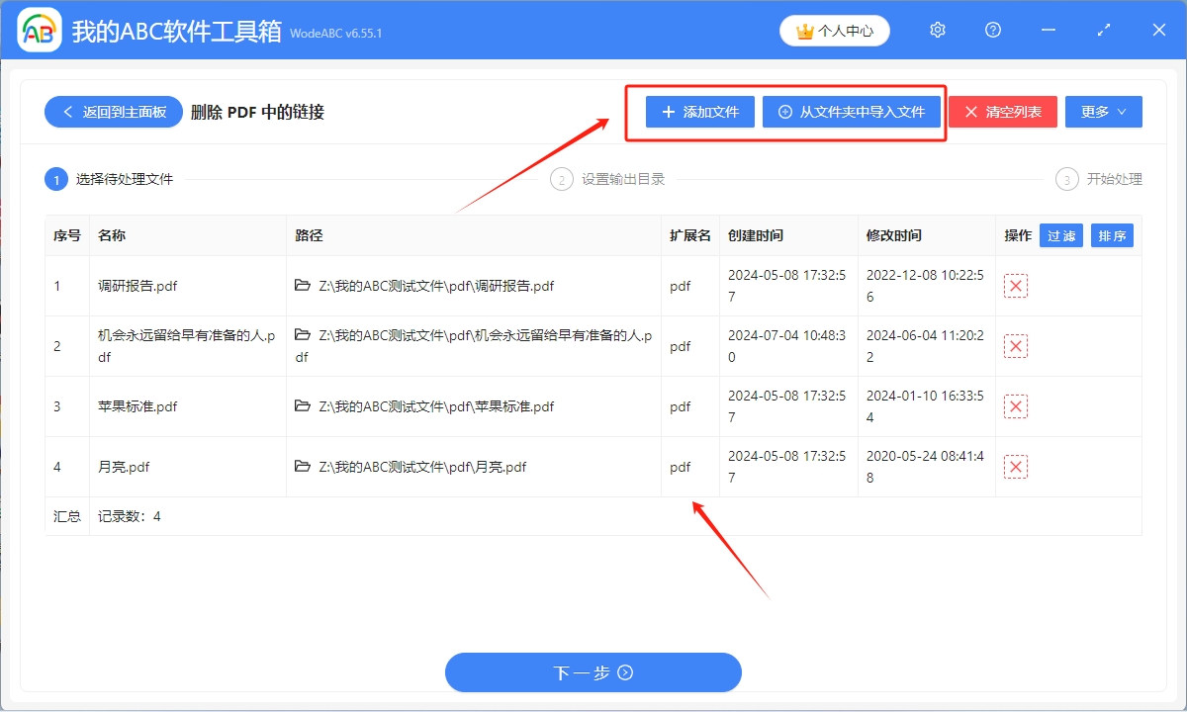Remove 苹果标准.pdf with its delete icon
Image resolution: width=1187 pixels, height=712 pixels.
1015,405
